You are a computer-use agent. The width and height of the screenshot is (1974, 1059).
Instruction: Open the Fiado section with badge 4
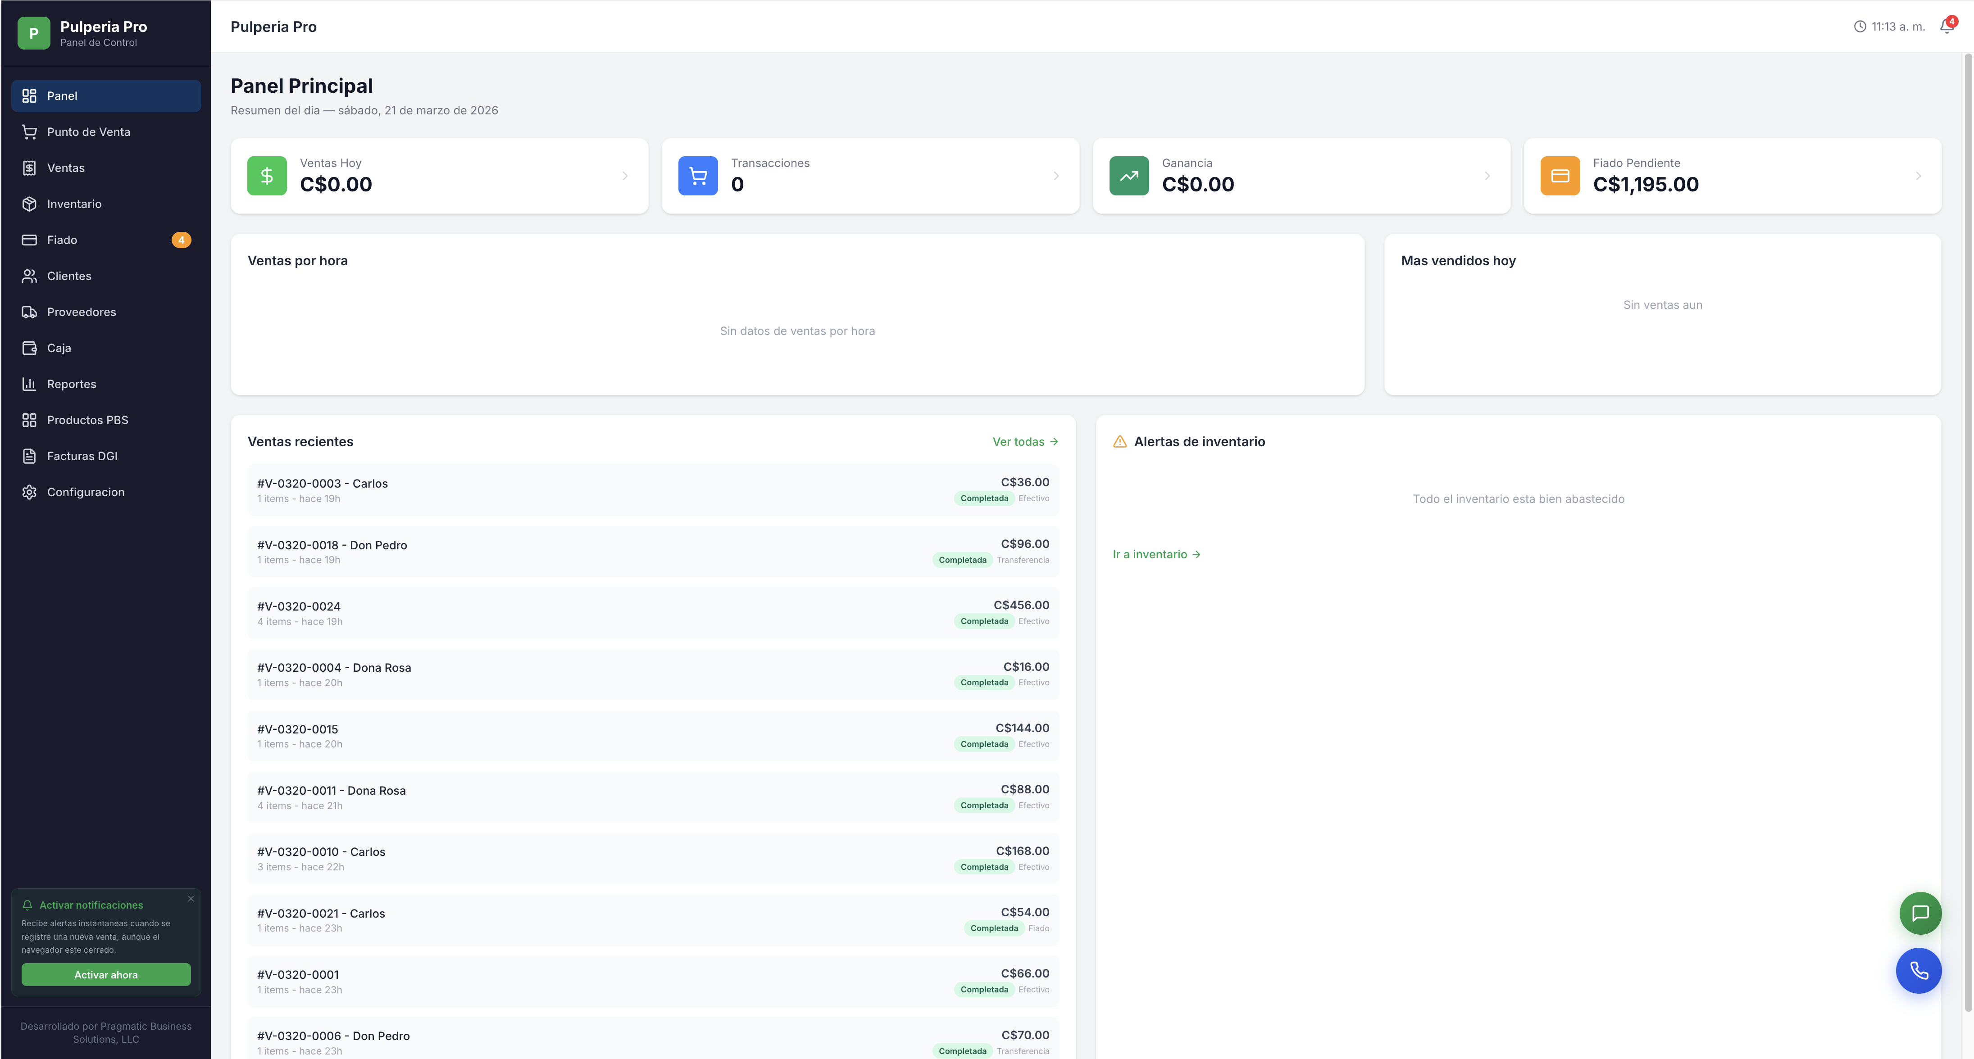coord(62,240)
